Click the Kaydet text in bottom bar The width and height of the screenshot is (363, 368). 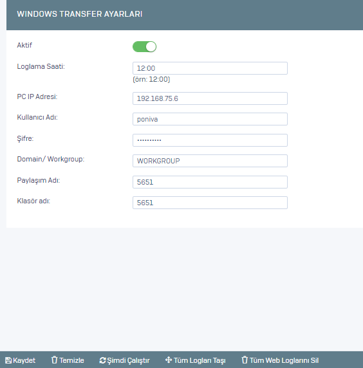[x=24, y=360]
